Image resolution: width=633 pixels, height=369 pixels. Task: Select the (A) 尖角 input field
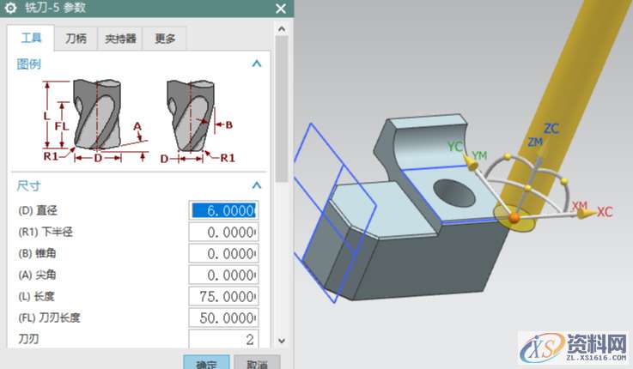(223, 275)
